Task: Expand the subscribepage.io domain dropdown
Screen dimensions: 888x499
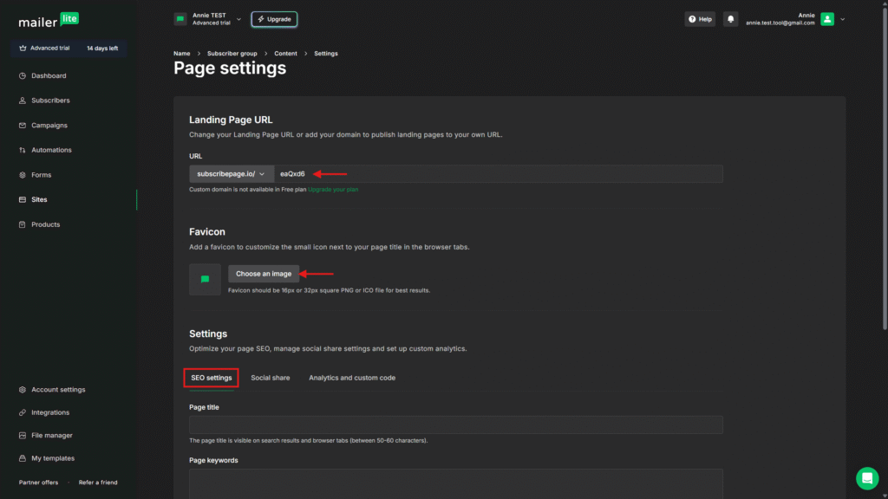Action: pyautogui.click(x=231, y=174)
